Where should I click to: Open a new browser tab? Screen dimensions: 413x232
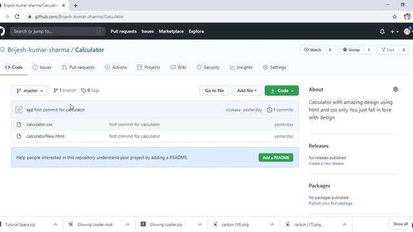coord(76,5)
